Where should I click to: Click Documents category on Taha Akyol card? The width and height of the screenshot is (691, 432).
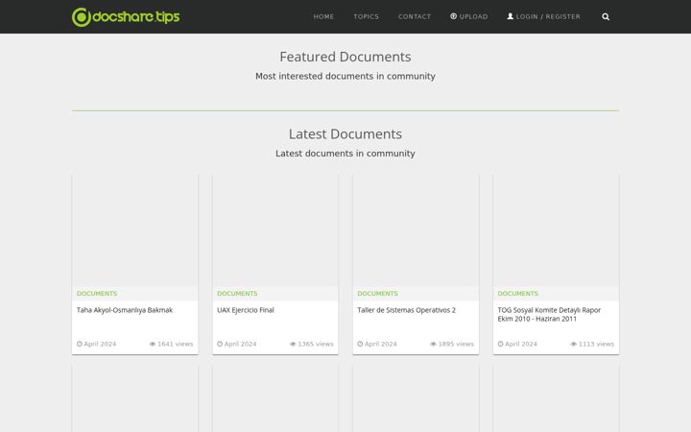[x=97, y=294]
